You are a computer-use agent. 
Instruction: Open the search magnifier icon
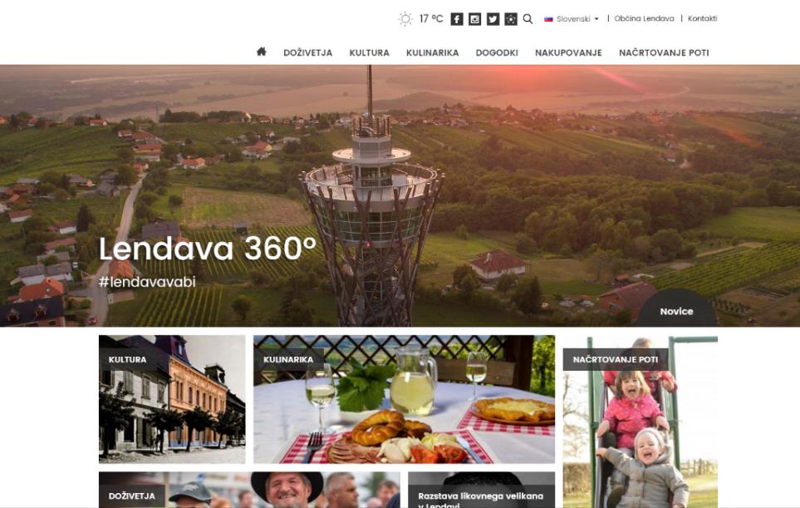pos(528,19)
